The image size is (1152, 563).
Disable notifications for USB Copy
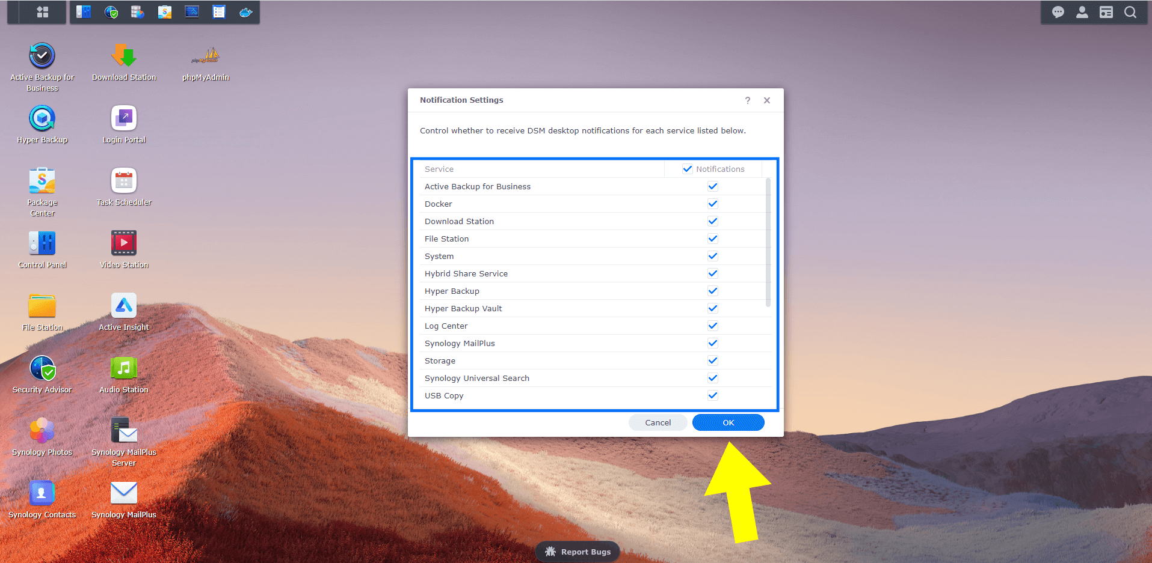(x=713, y=395)
